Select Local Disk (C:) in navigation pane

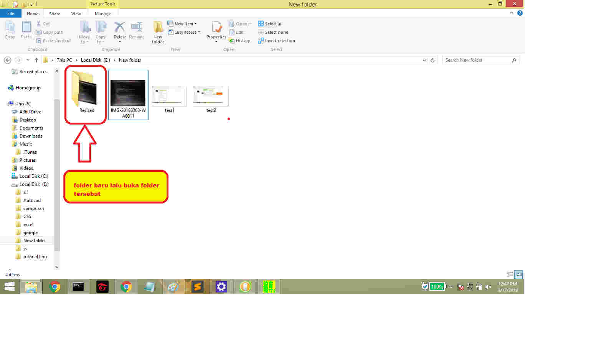click(x=30, y=176)
